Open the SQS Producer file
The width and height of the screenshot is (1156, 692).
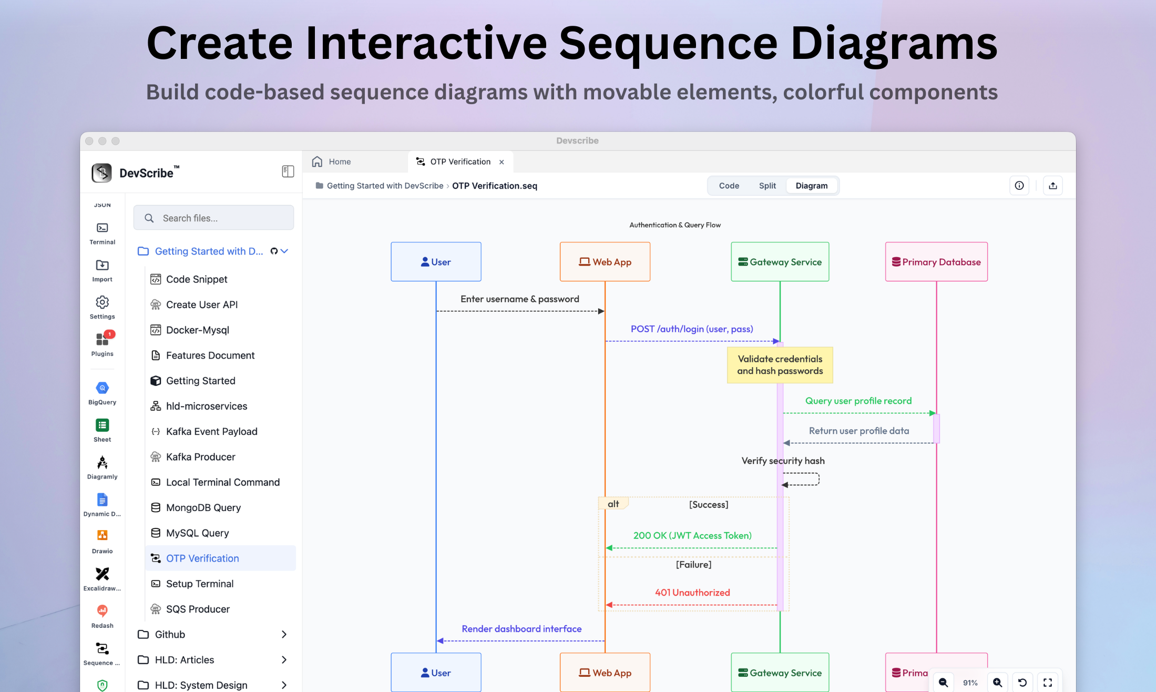[x=220, y=609]
